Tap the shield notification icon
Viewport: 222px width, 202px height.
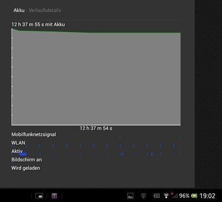[144, 196]
